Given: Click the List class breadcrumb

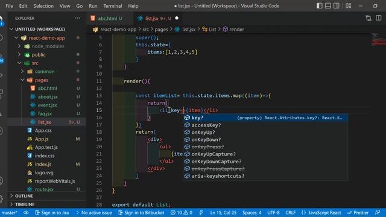Looking at the screenshot, I should point(212,30).
